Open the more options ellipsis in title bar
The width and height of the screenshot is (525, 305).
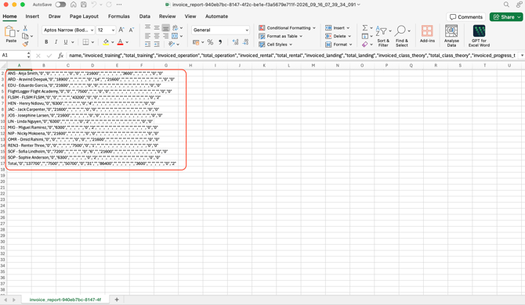tap(119, 5)
